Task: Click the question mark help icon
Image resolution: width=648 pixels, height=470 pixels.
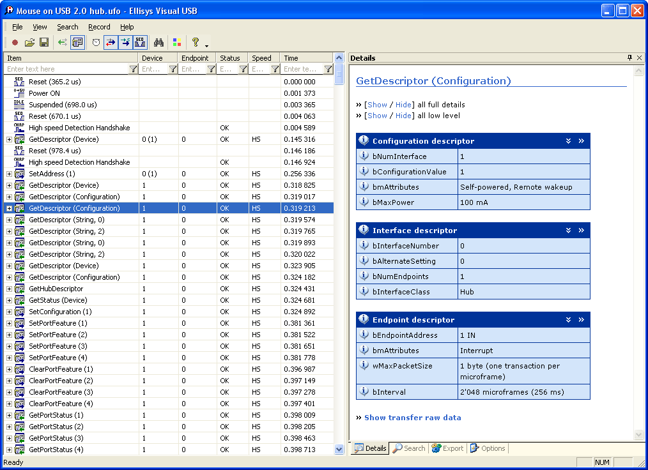Action: 196,42
